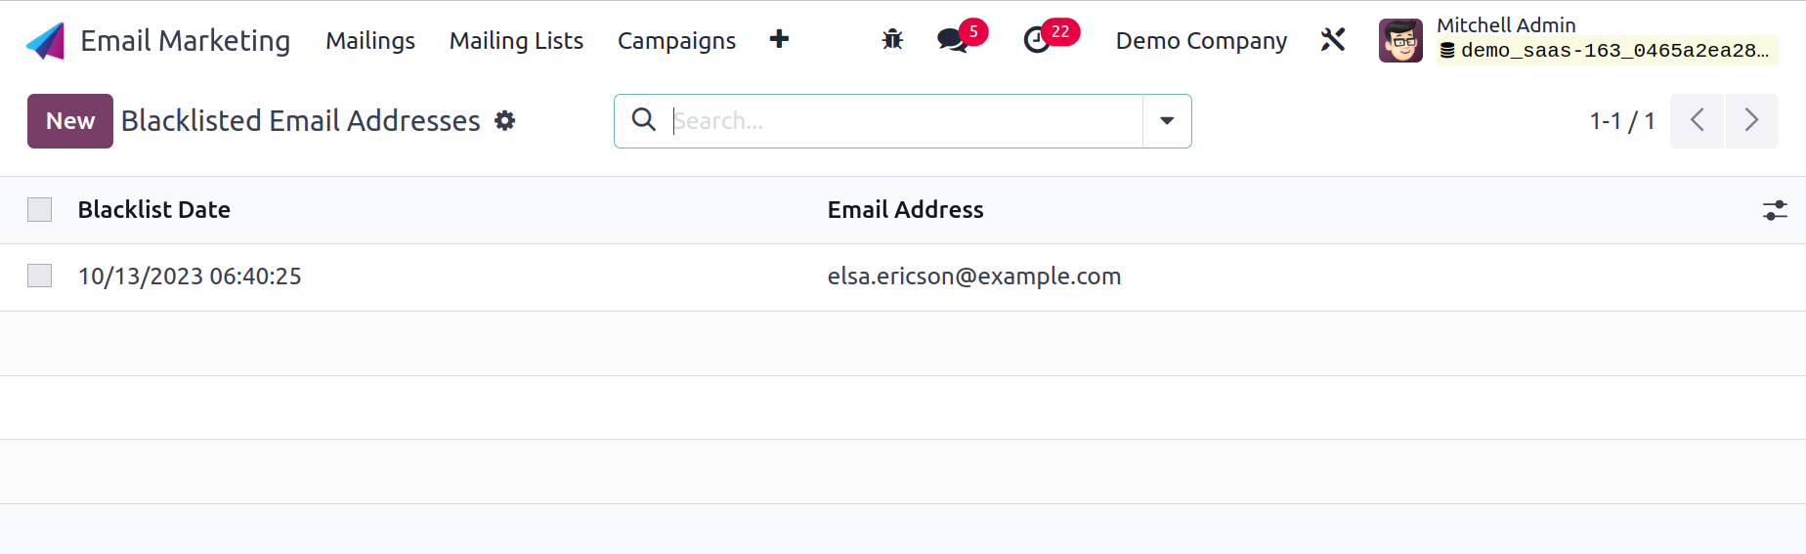
Task: Click the gear icon beside Blacklisted Email Addresses
Action: (x=505, y=120)
